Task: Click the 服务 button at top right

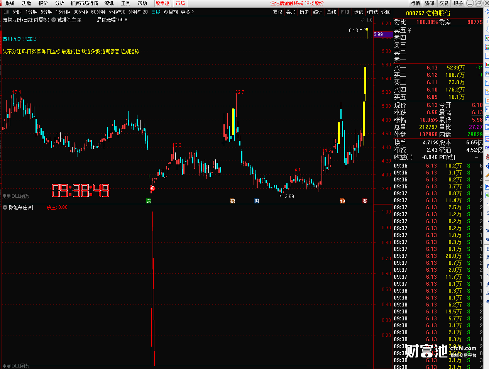Action: point(458,3)
